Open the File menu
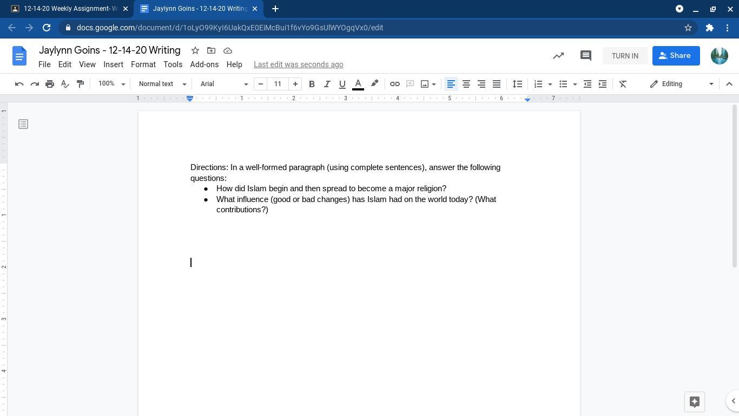The height and width of the screenshot is (416, 739). 44,64
